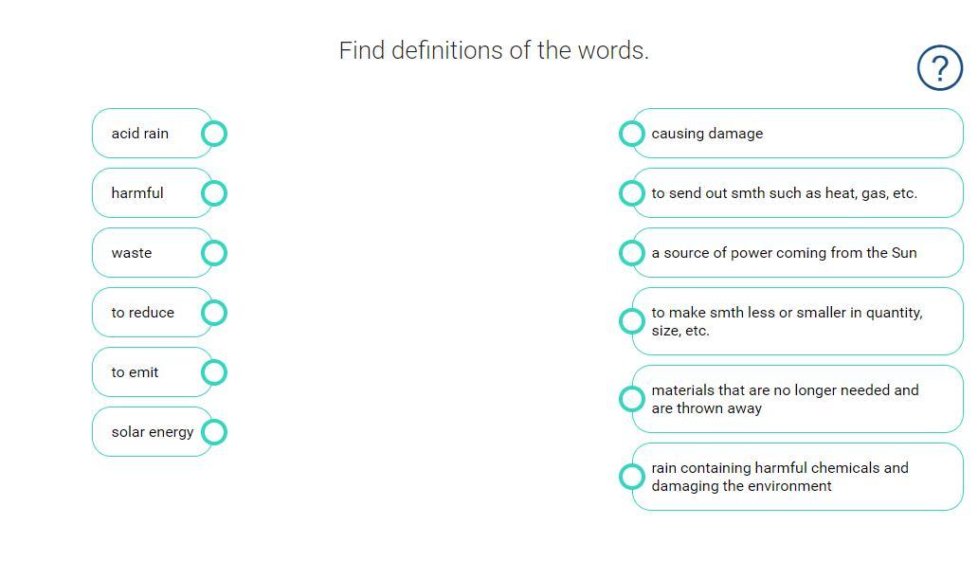Select the connector circle beside 'harmful'

point(214,193)
